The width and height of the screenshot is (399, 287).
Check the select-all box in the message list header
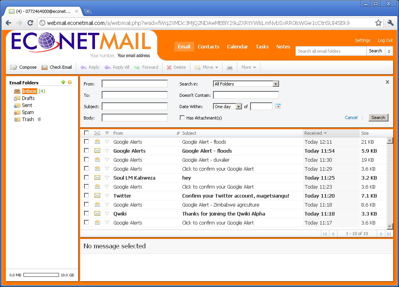pos(86,133)
